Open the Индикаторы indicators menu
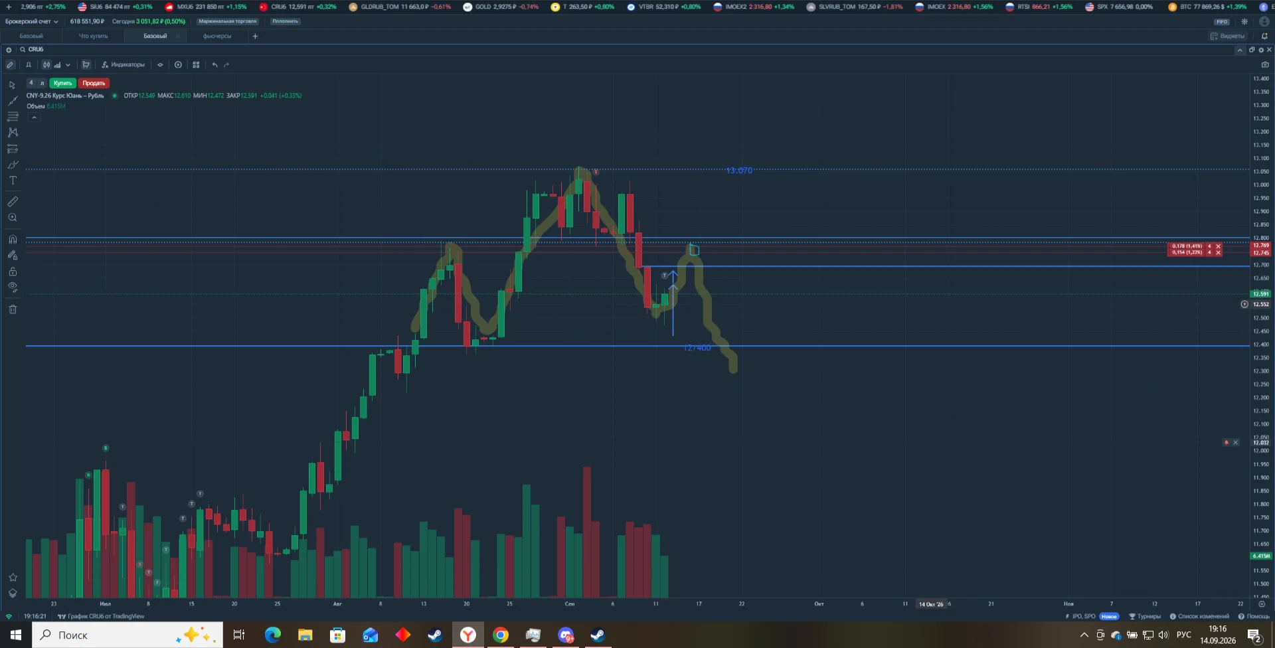Screen dimensions: 1275x648 [123, 65]
